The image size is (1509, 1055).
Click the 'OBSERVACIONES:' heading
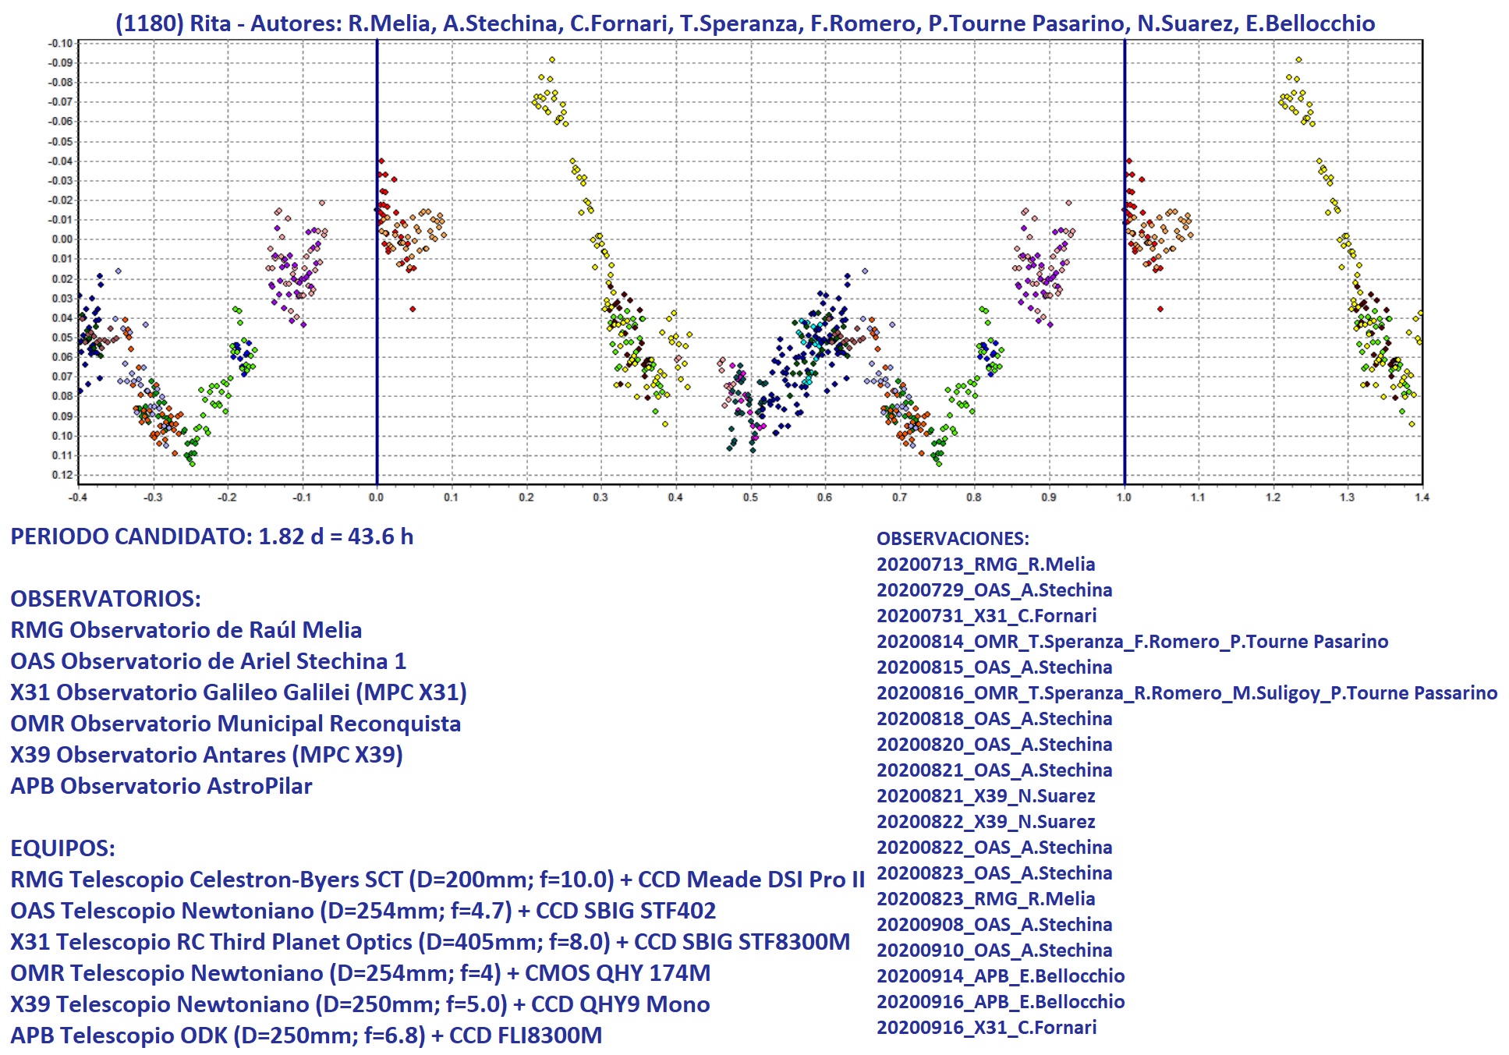tap(952, 539)
